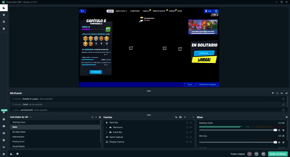Click Emitir en directo button
The width and height of the screenshot is (290, 157).
[278, 154]
